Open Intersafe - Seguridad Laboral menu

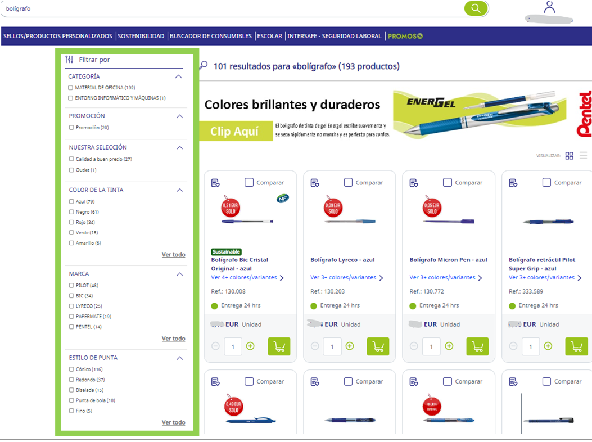tap(335, 36)
